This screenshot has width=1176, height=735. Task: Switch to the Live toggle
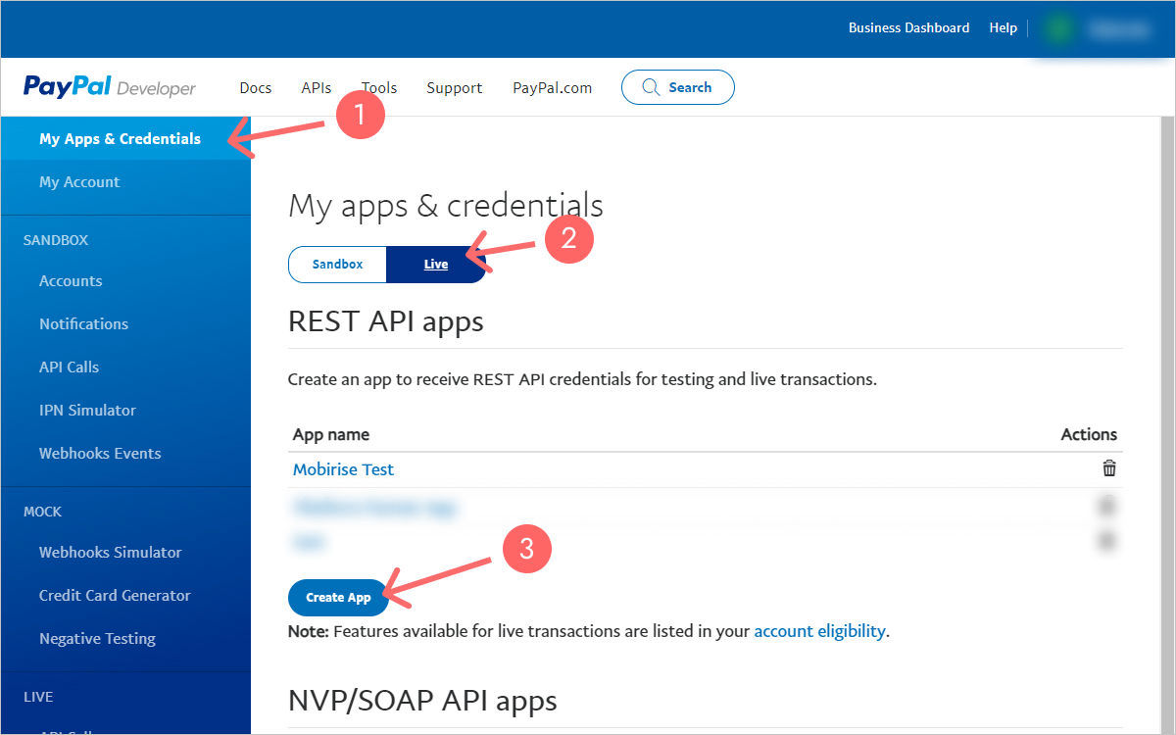(x=436, y=265)
